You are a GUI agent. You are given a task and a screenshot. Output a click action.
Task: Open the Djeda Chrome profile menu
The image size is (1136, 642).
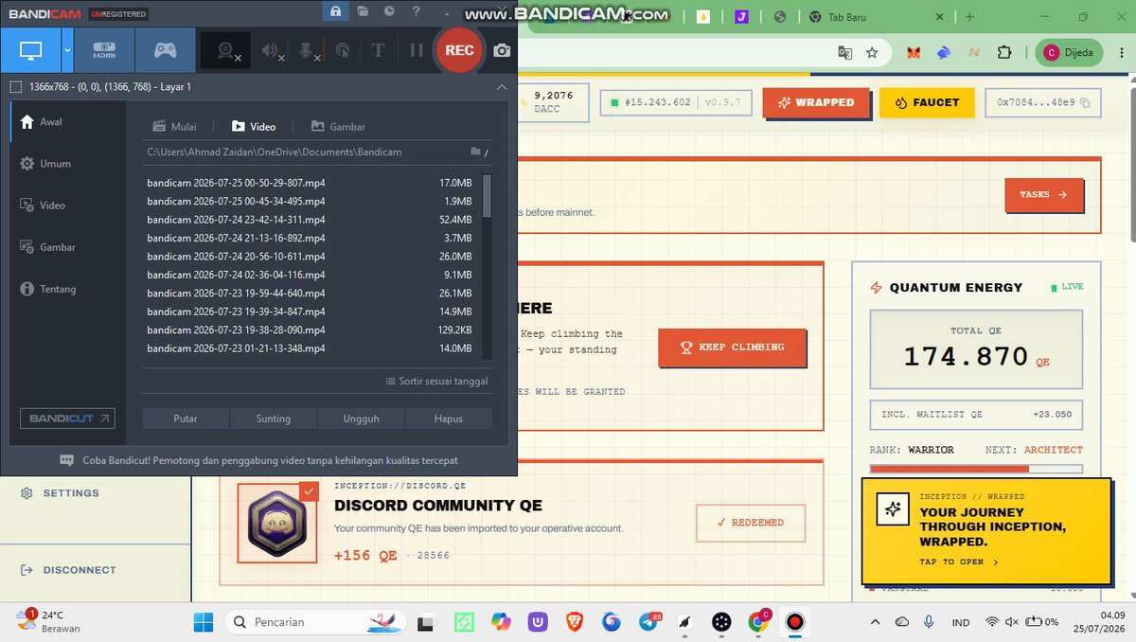pos(1068,53)
